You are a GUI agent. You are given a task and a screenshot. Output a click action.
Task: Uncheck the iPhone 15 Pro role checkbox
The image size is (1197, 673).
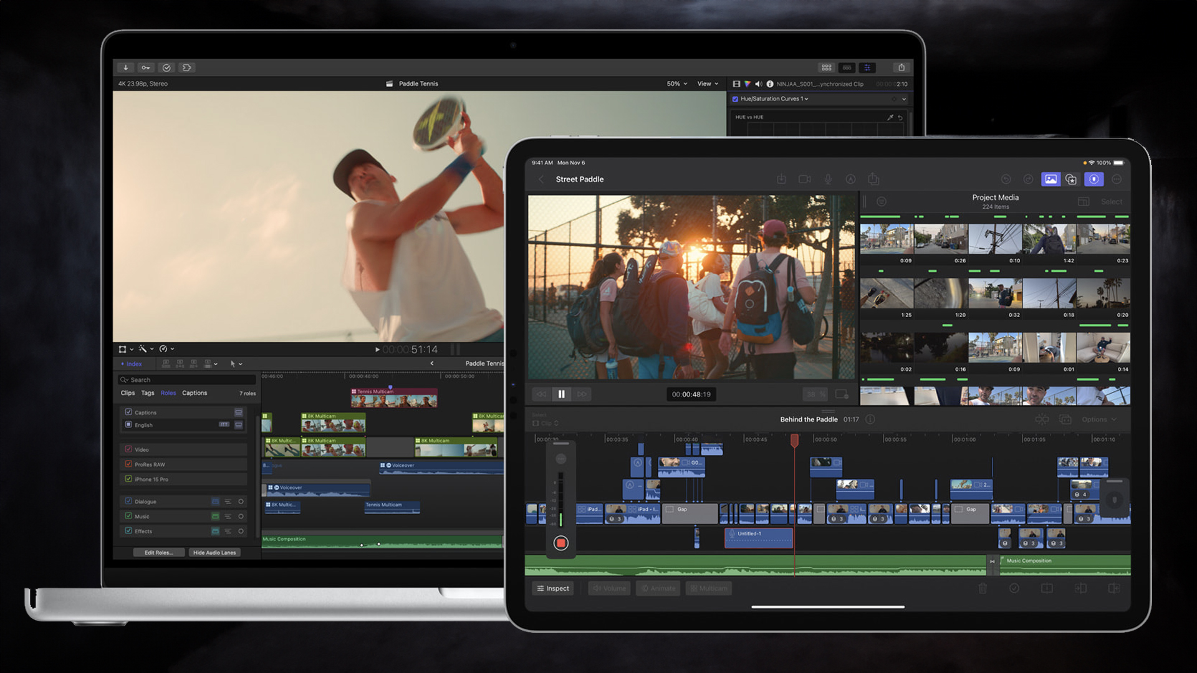tap(128, 479)
